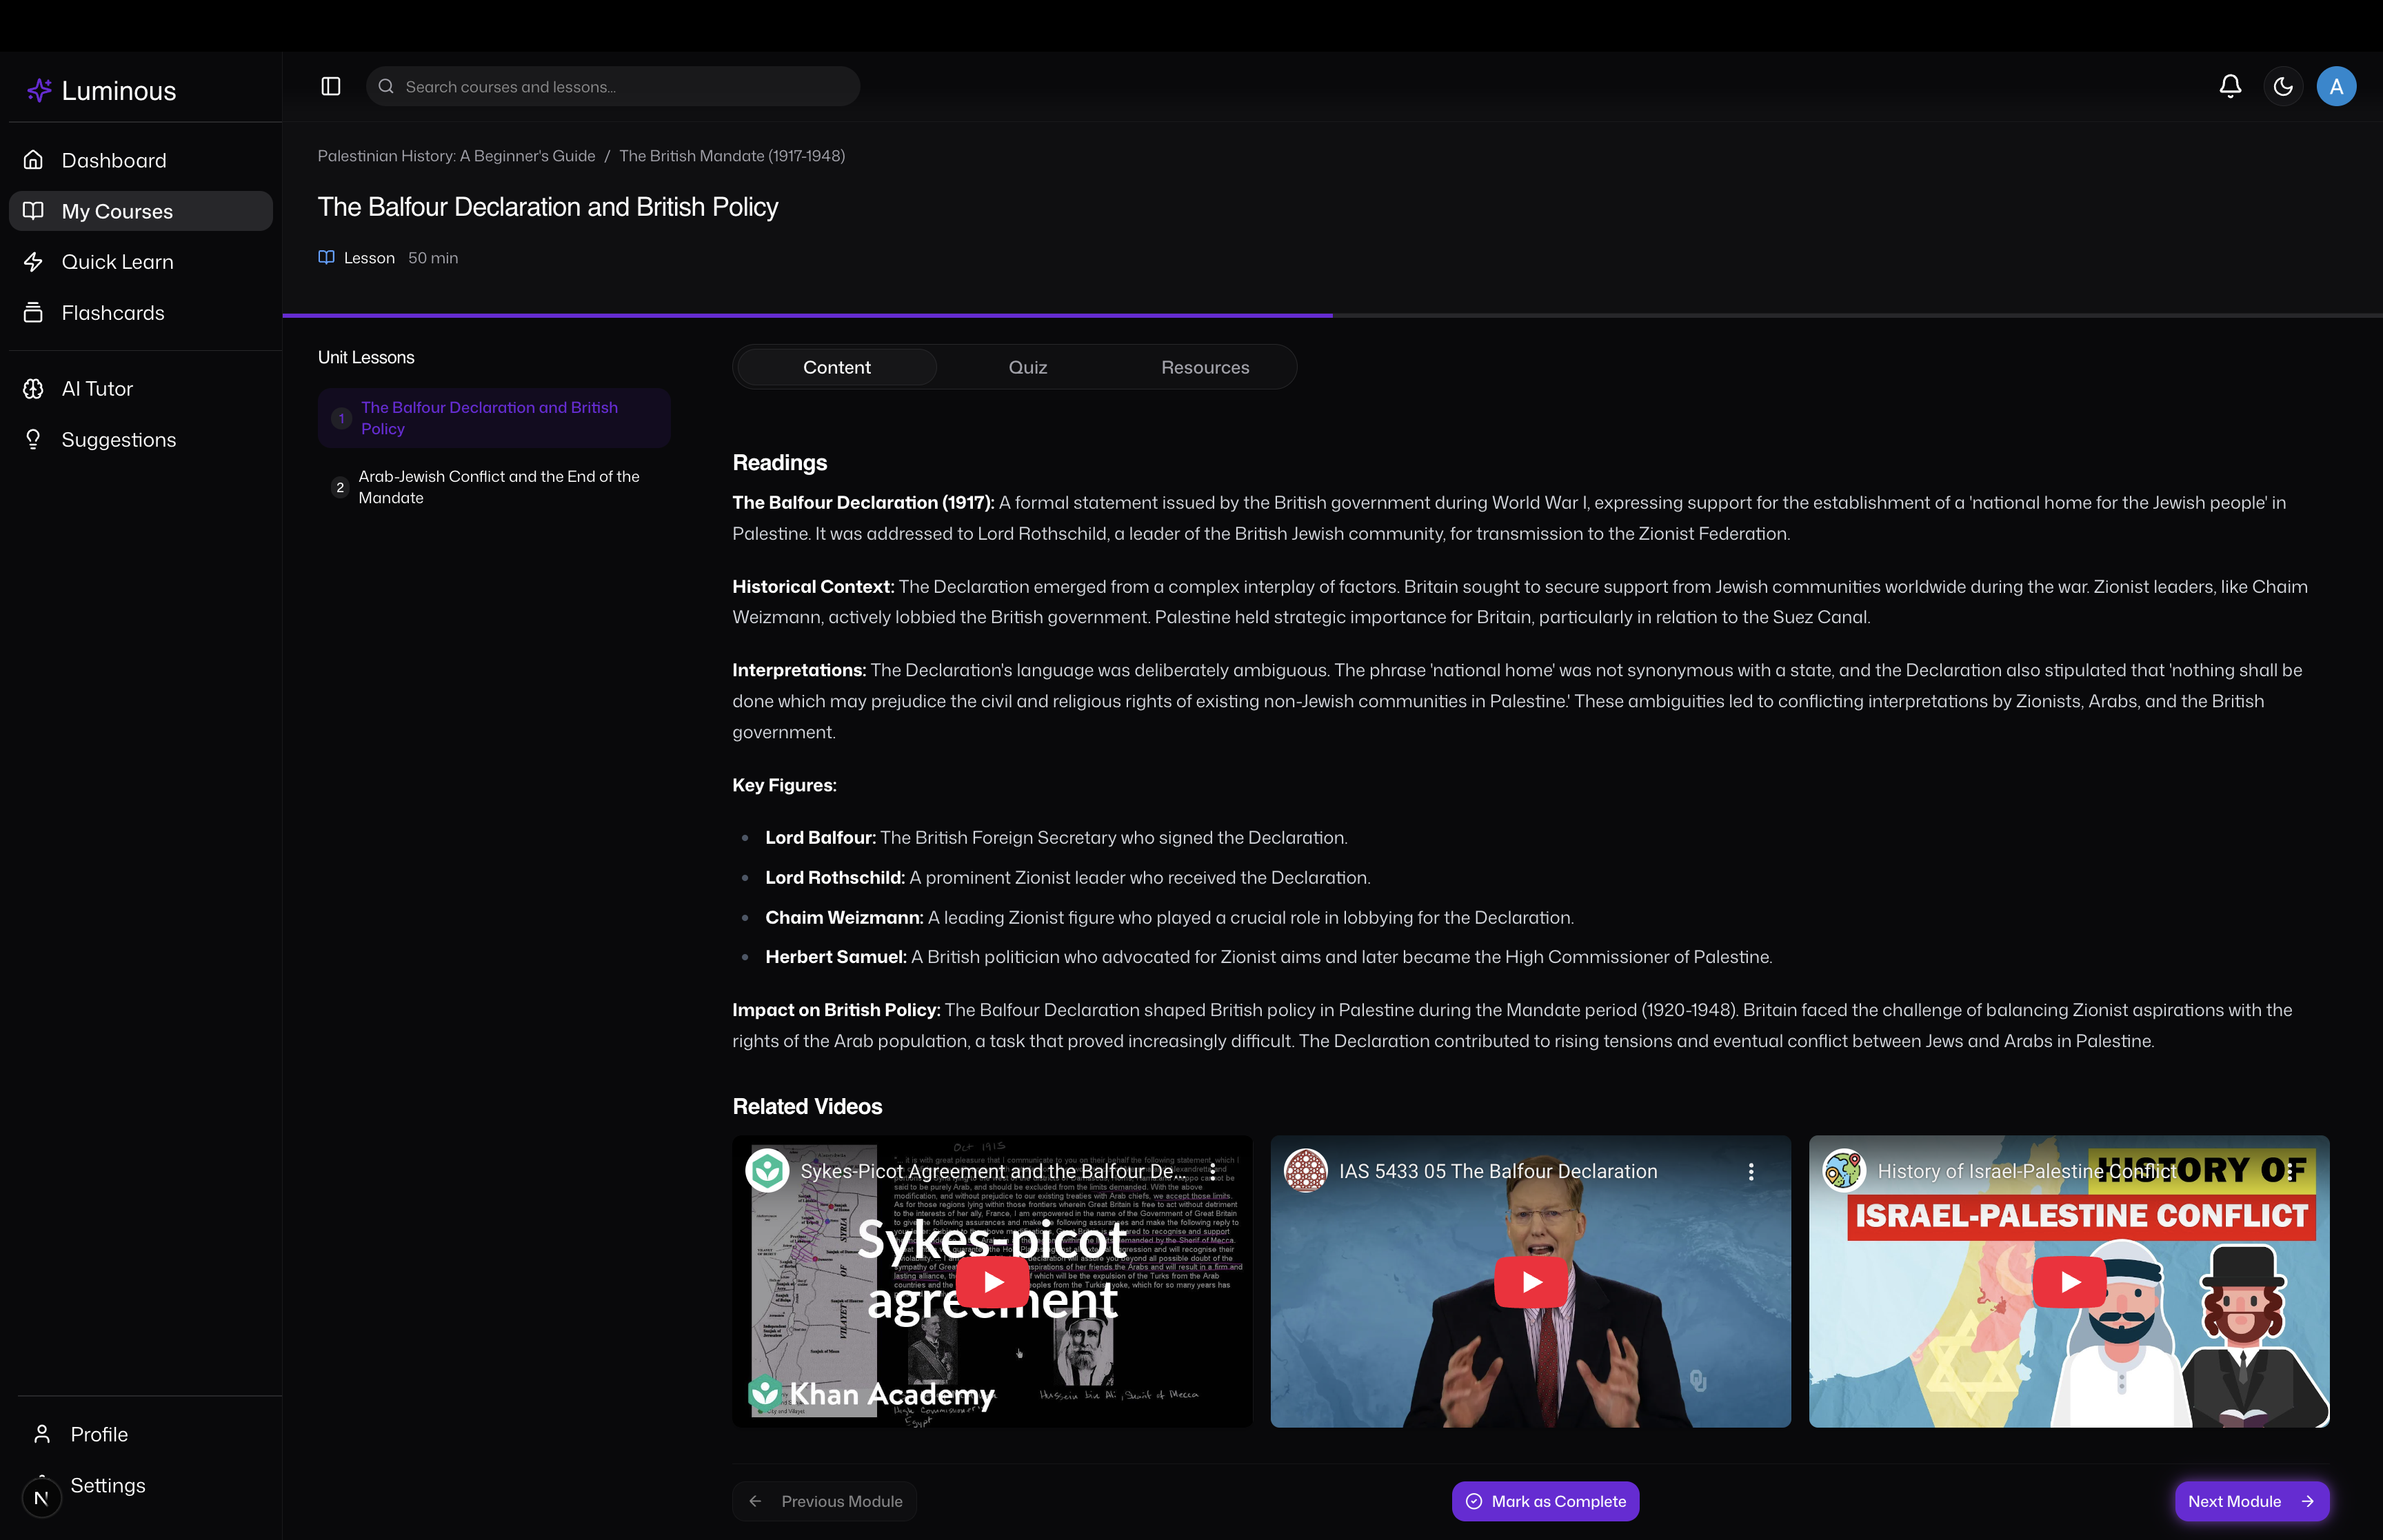Mark the lesson as complete
The image size is (2383, 1540).
1545,1501
